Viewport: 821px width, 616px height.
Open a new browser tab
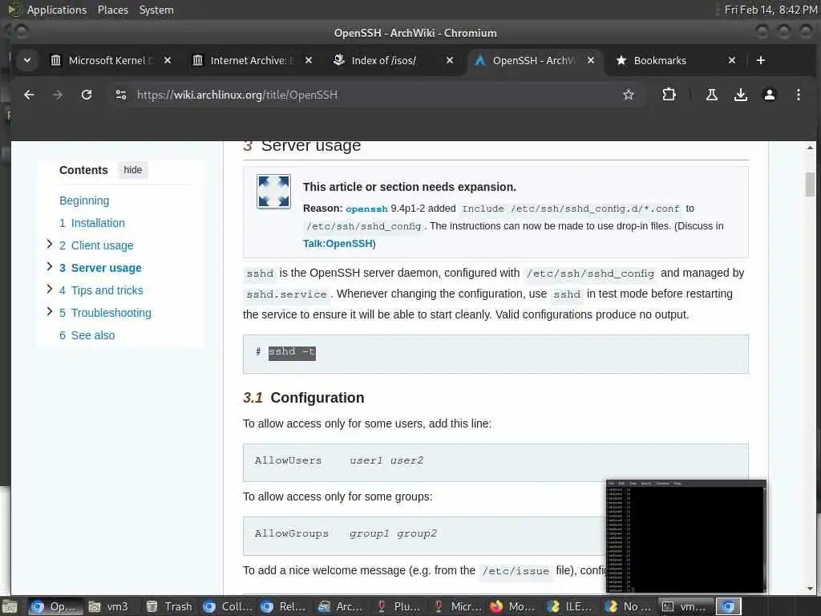[761, 60]
